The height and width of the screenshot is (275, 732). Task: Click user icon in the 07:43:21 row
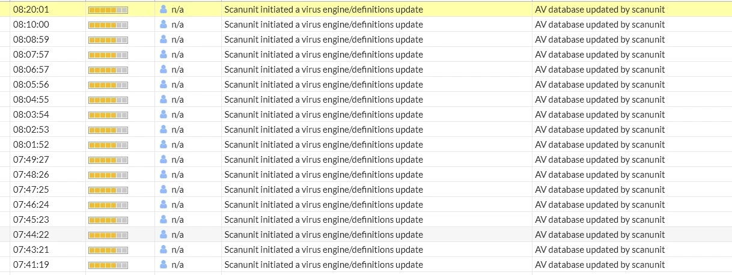coord(163,250)
